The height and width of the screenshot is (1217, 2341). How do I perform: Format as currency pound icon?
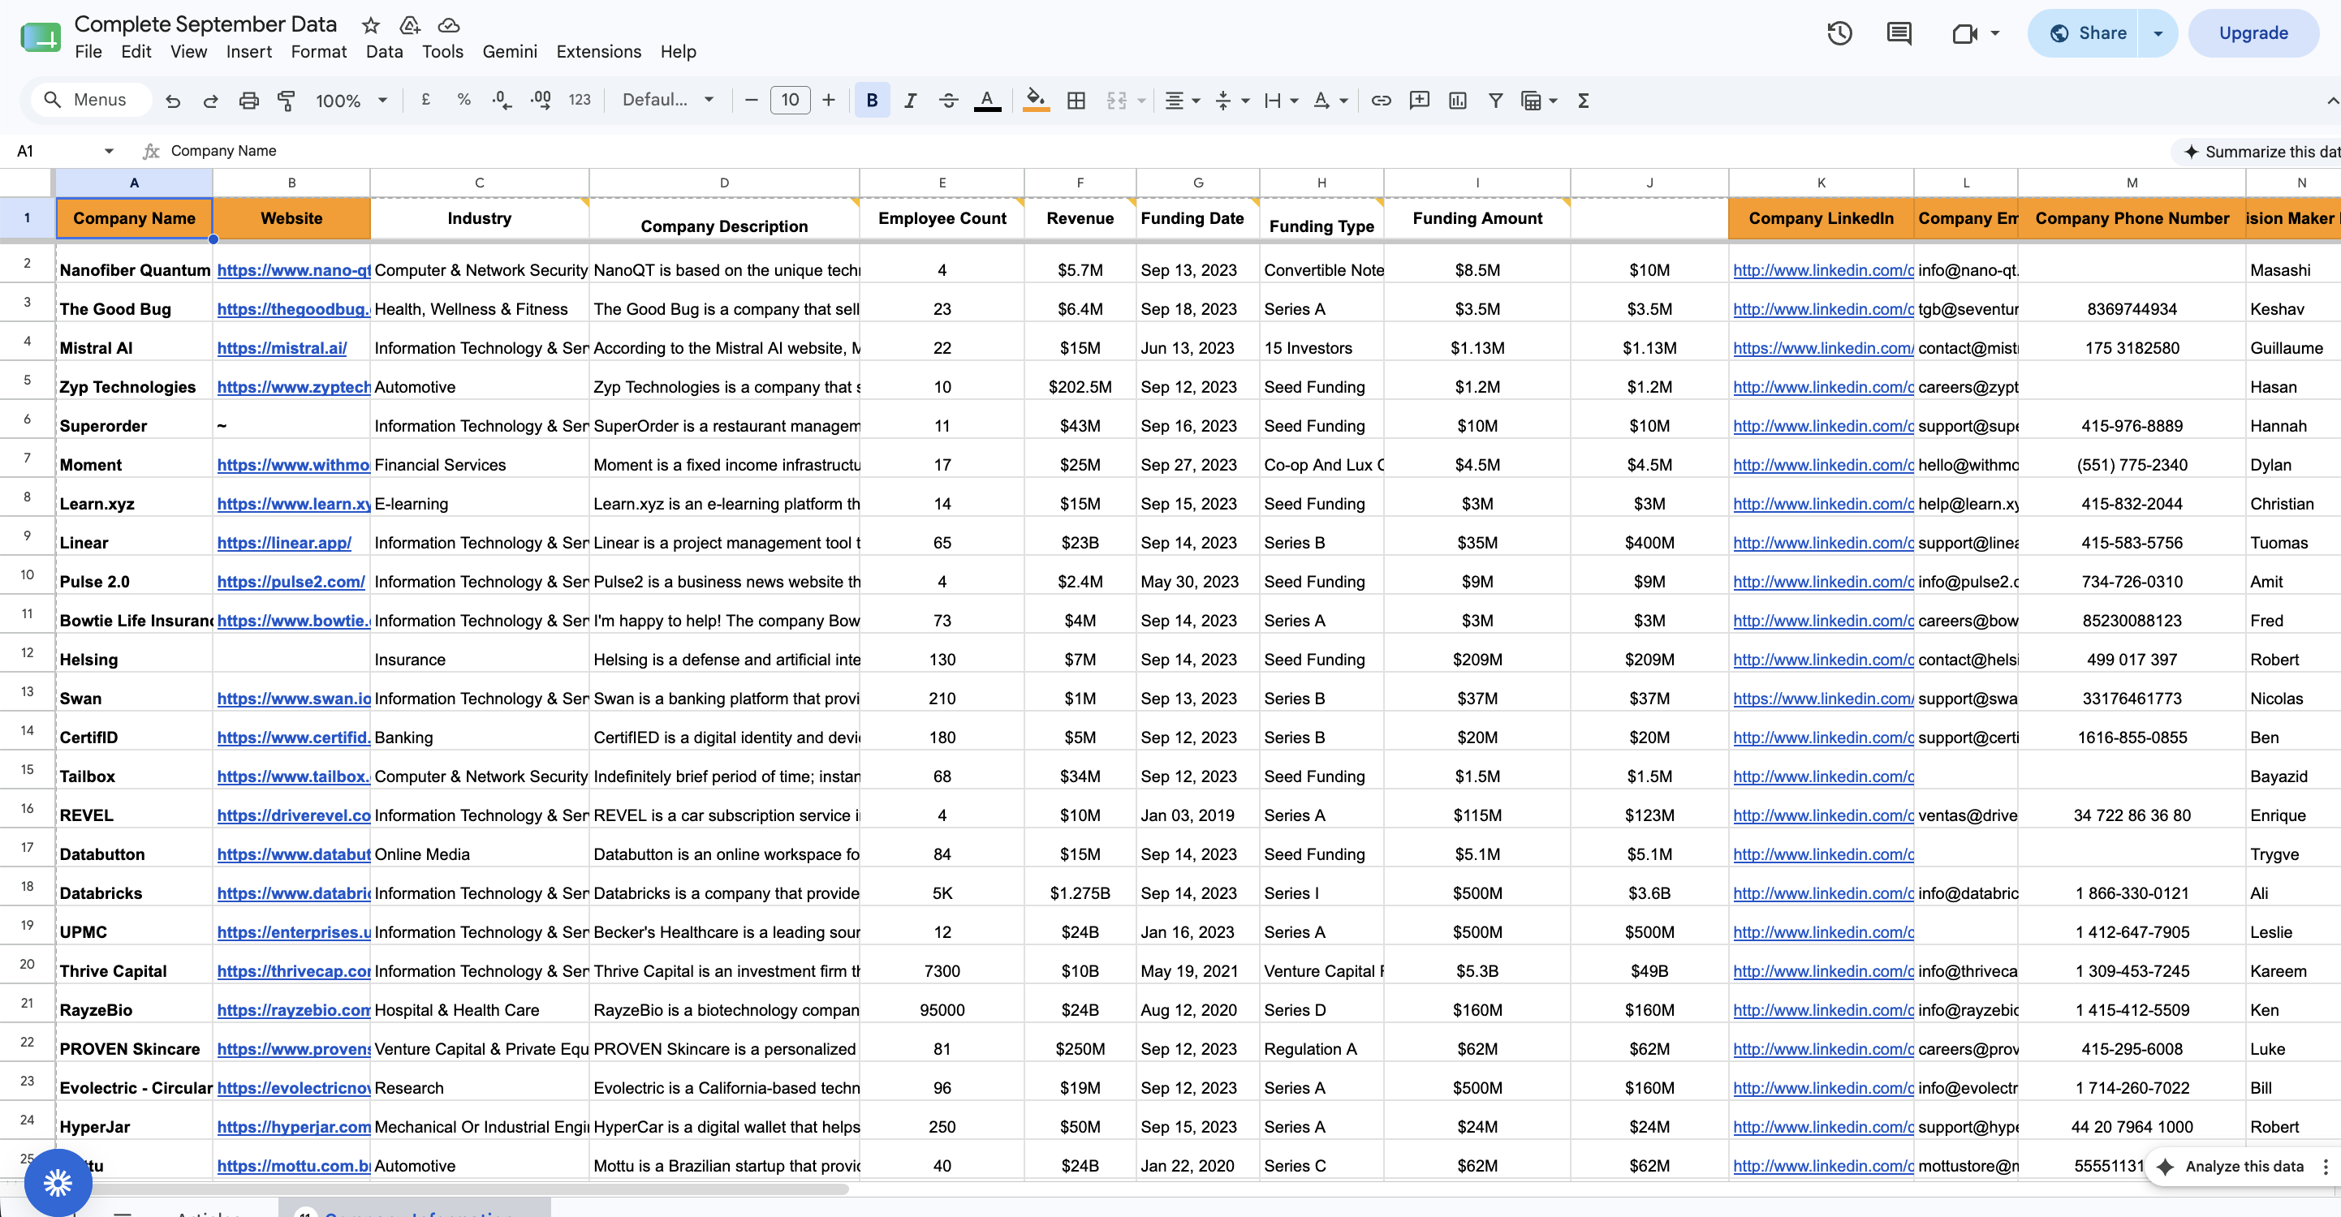click(x=425, y=100)
